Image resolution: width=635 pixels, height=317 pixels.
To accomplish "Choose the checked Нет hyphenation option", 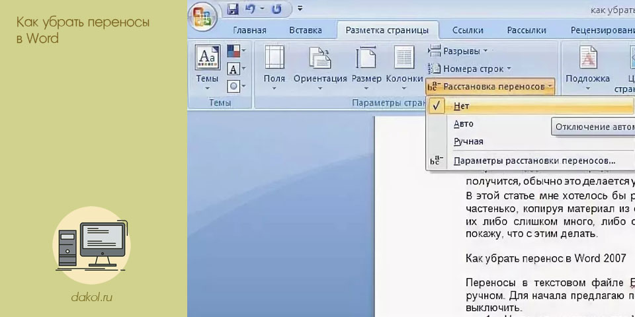I will [531, 106].
